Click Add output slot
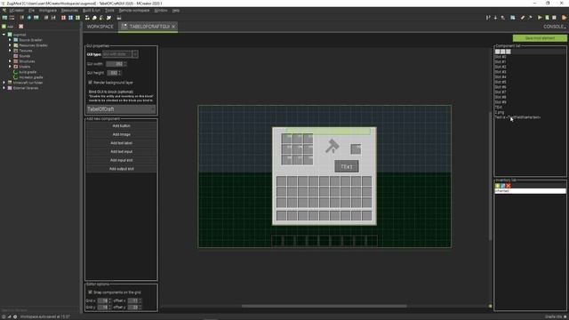 [x=121, y=169]
